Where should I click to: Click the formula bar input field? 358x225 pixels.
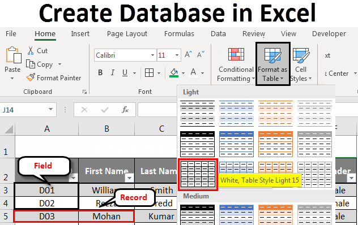[157, 110]
